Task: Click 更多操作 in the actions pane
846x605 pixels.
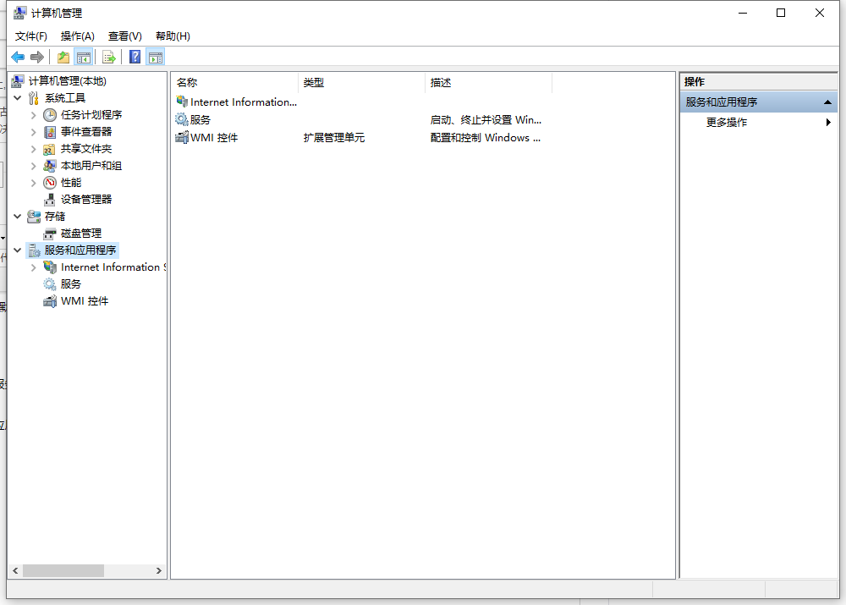Action: point(726,122)
